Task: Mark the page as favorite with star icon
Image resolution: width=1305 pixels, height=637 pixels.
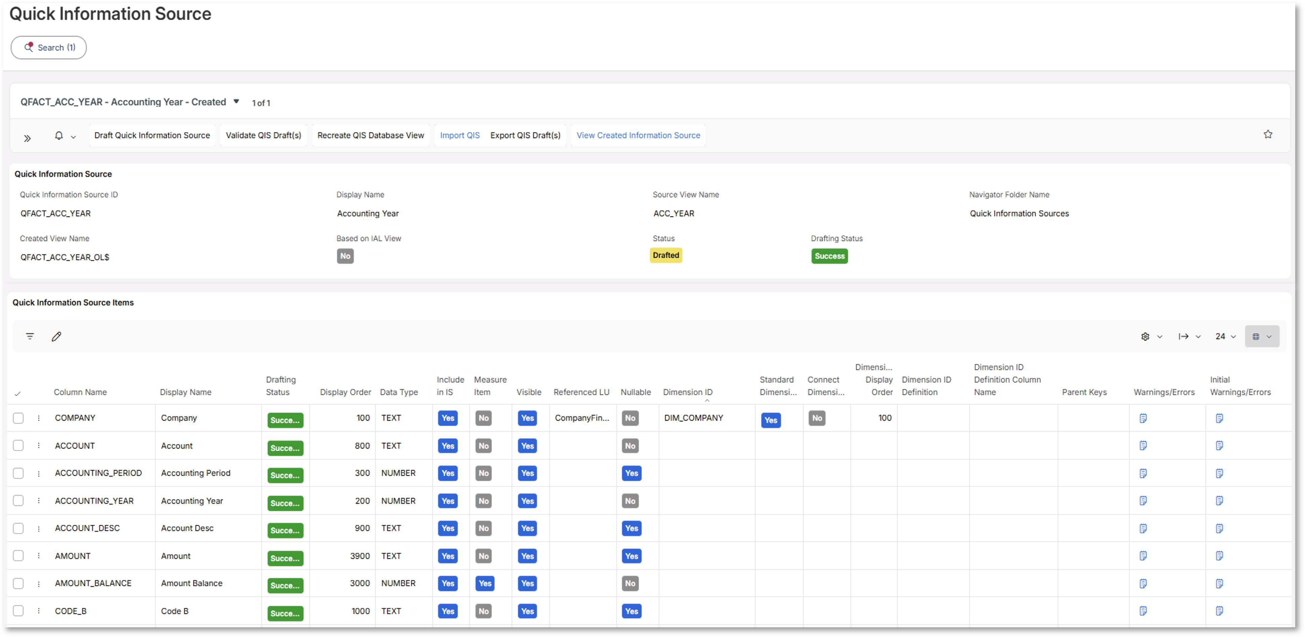Action: (x=1268, y=134)
